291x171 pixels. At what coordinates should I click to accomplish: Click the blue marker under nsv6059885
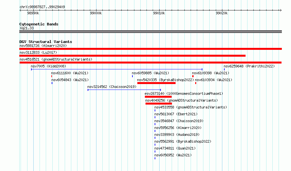(132, 76)
